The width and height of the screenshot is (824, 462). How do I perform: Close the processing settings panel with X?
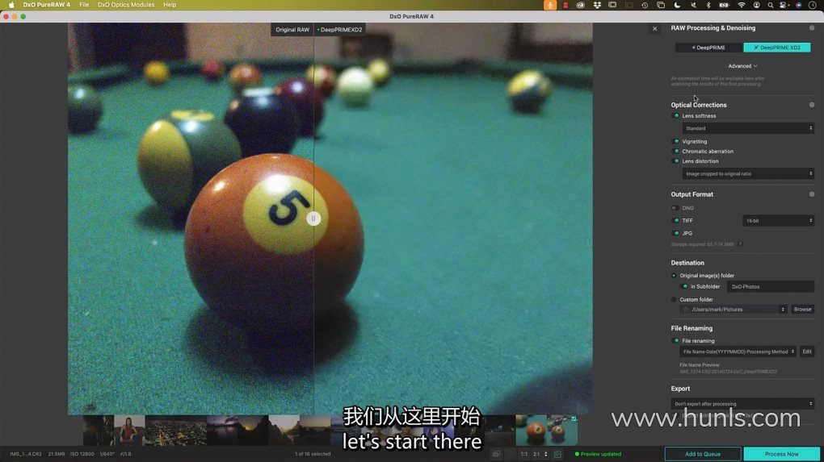[655, 29]
